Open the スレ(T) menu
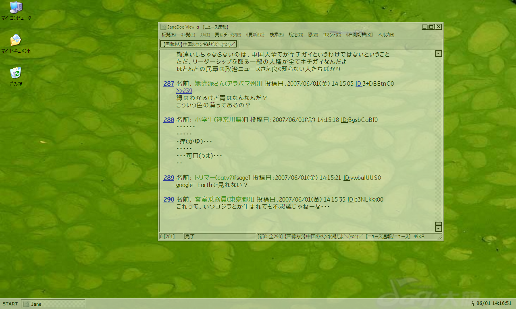This screenshot has height=309, width=516. (205, 35)
